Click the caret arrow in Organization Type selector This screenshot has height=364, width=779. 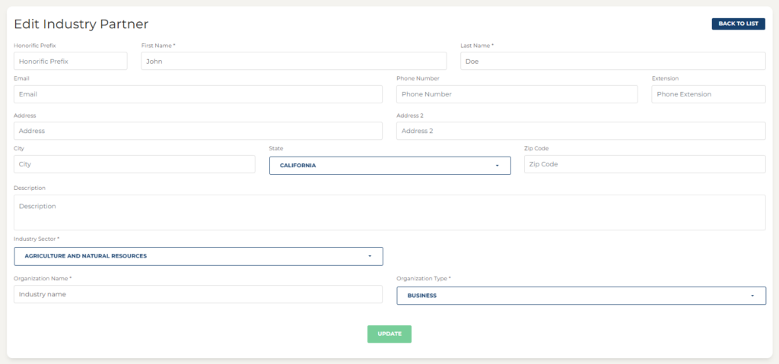click(752, 296)
